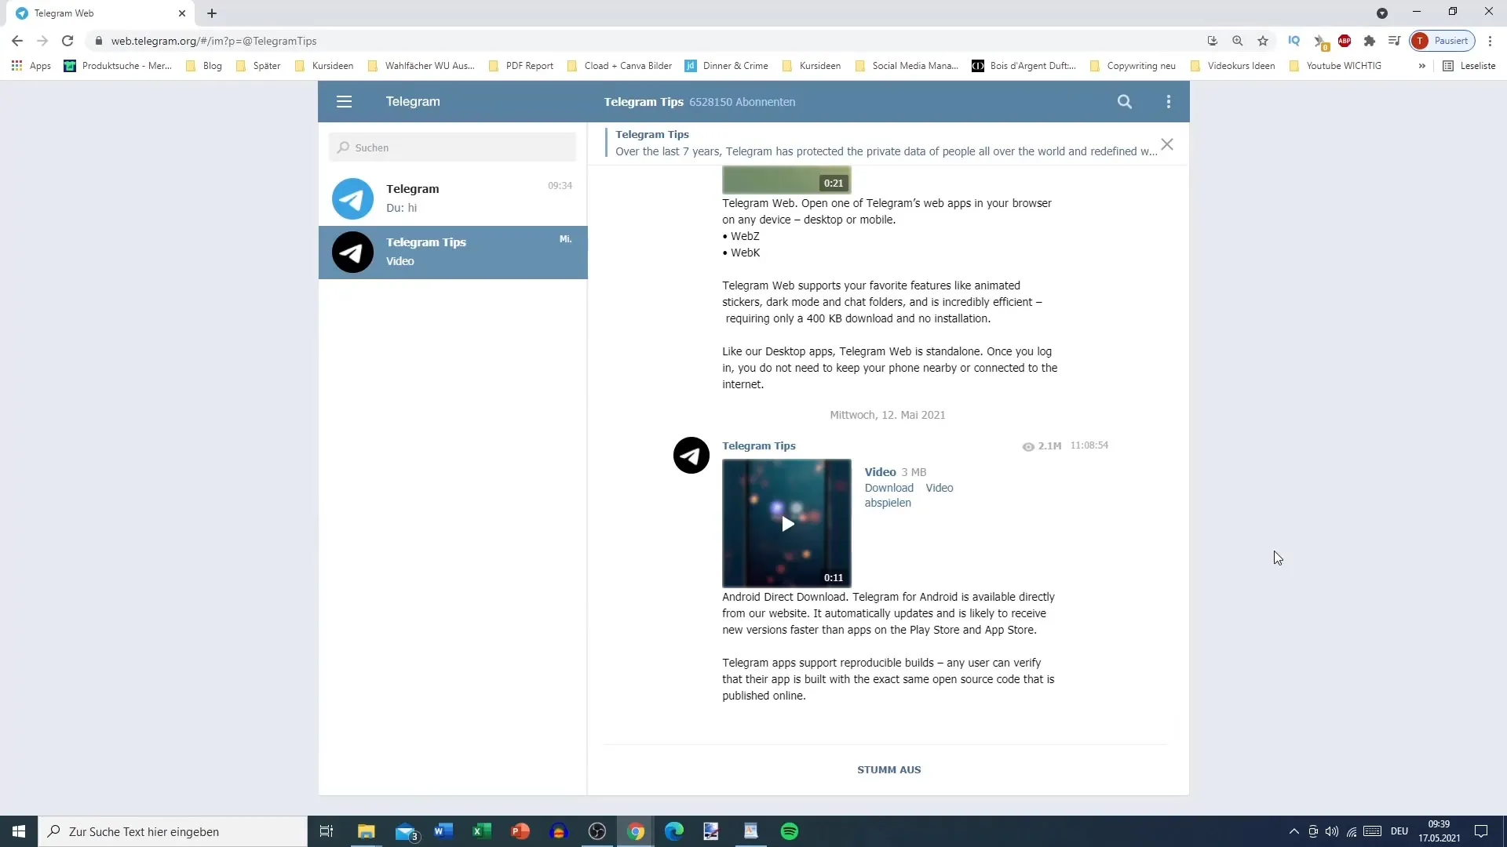
Task: Open the volume control in system tray
Action: tap(1332, 831)
